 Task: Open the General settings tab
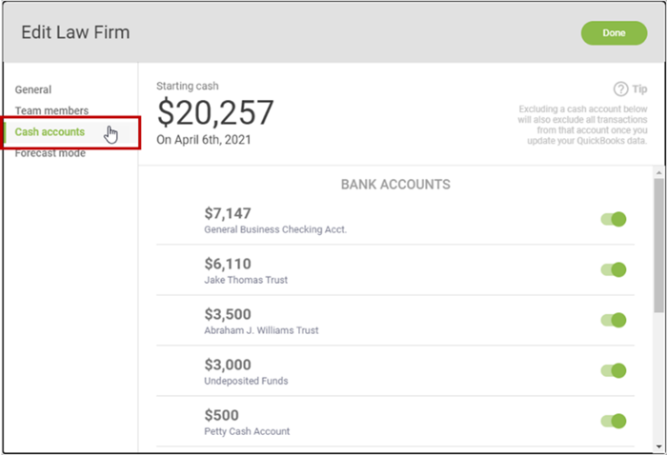tap(33, 89)
